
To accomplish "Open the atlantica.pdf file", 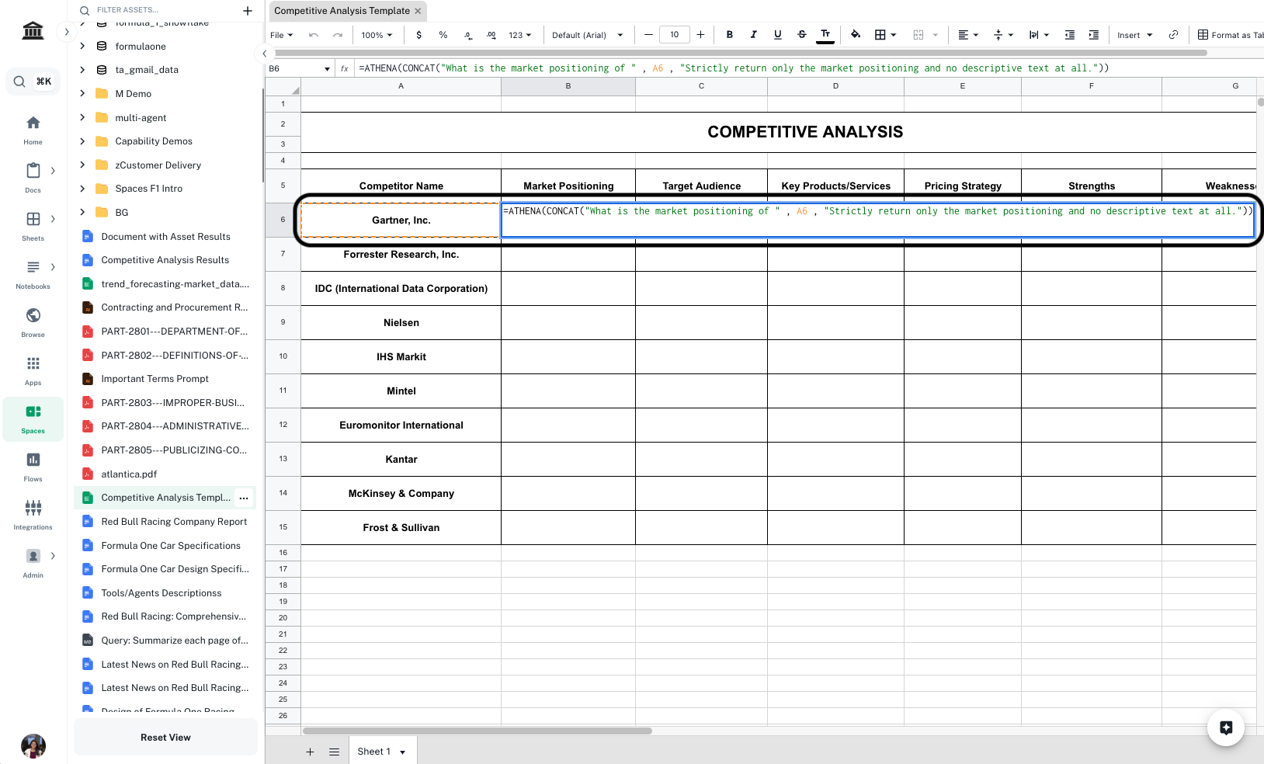I will (129, 474).
